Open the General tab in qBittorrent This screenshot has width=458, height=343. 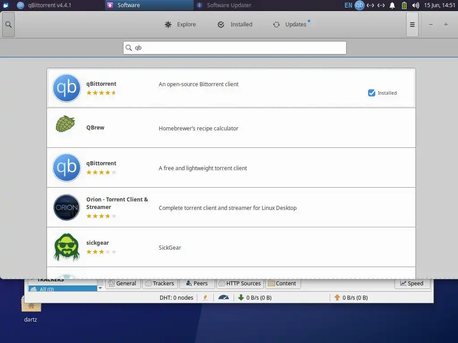[123, 283]
